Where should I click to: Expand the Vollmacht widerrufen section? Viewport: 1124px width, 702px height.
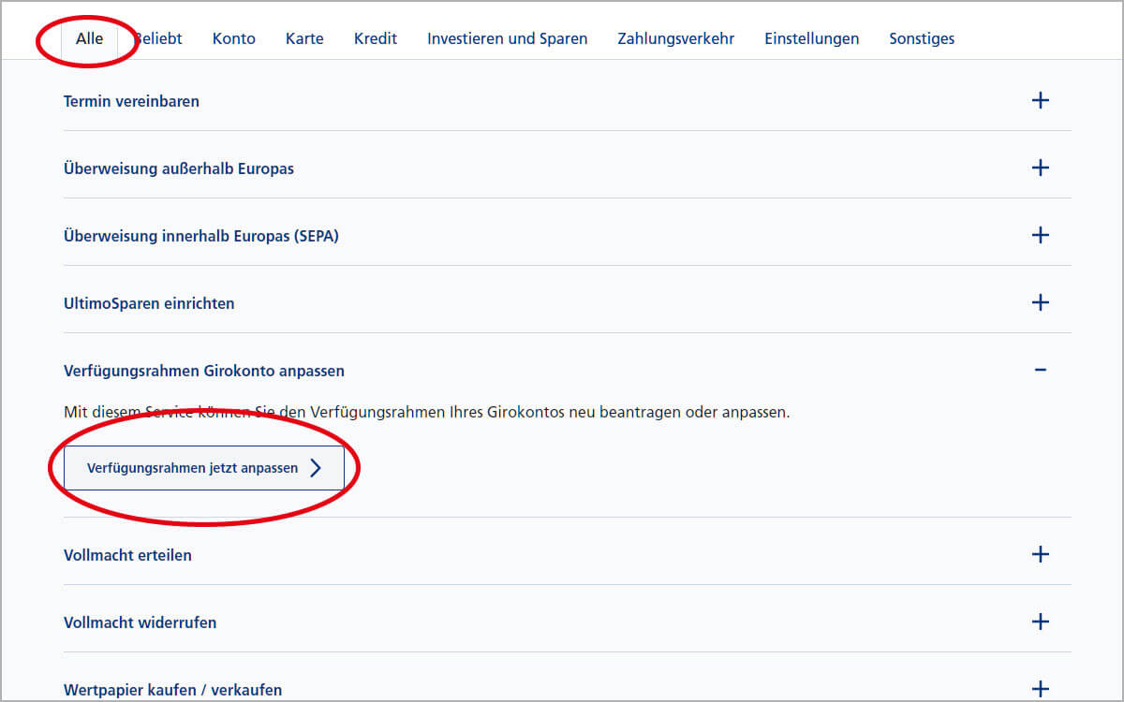[1040, 622]
